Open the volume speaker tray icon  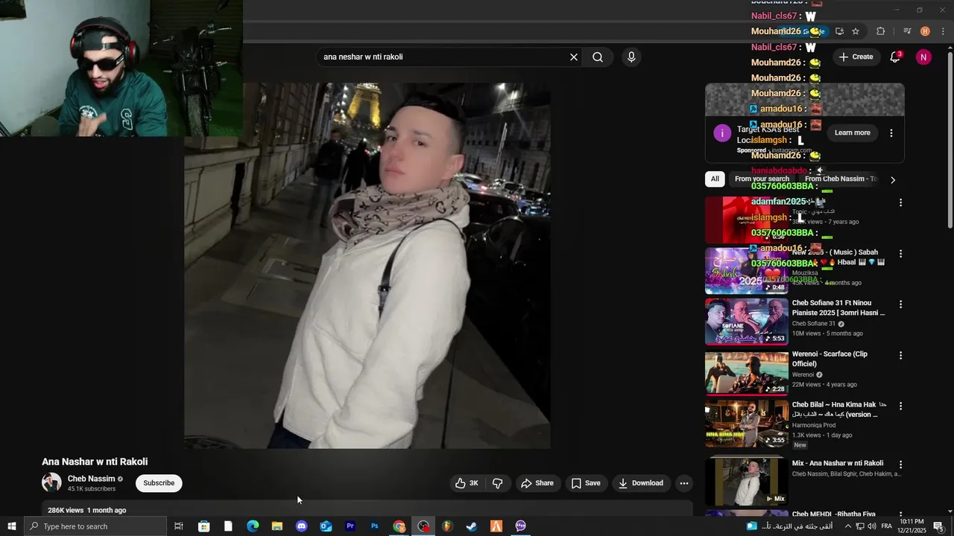pyautogui.click(x=871, y=526)
